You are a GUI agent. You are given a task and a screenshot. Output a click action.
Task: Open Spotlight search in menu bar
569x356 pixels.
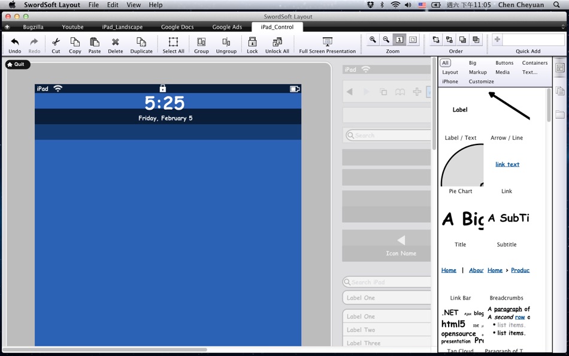click(x=556, y=5)
